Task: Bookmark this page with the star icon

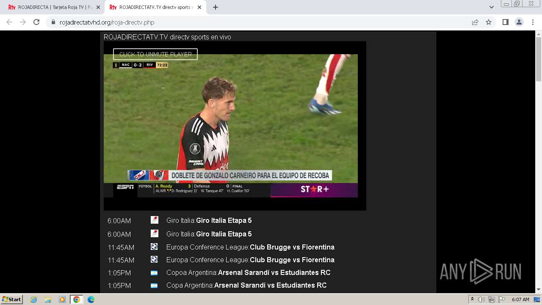Action: (489, 22)
